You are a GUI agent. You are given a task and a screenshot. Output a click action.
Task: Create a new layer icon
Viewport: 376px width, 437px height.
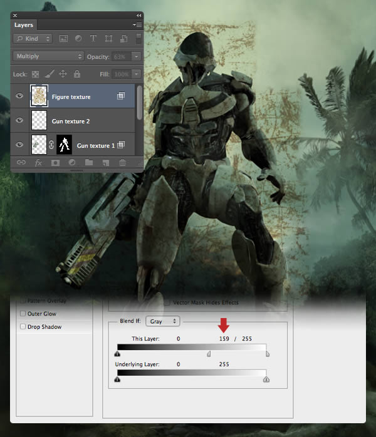pos(106,163)
